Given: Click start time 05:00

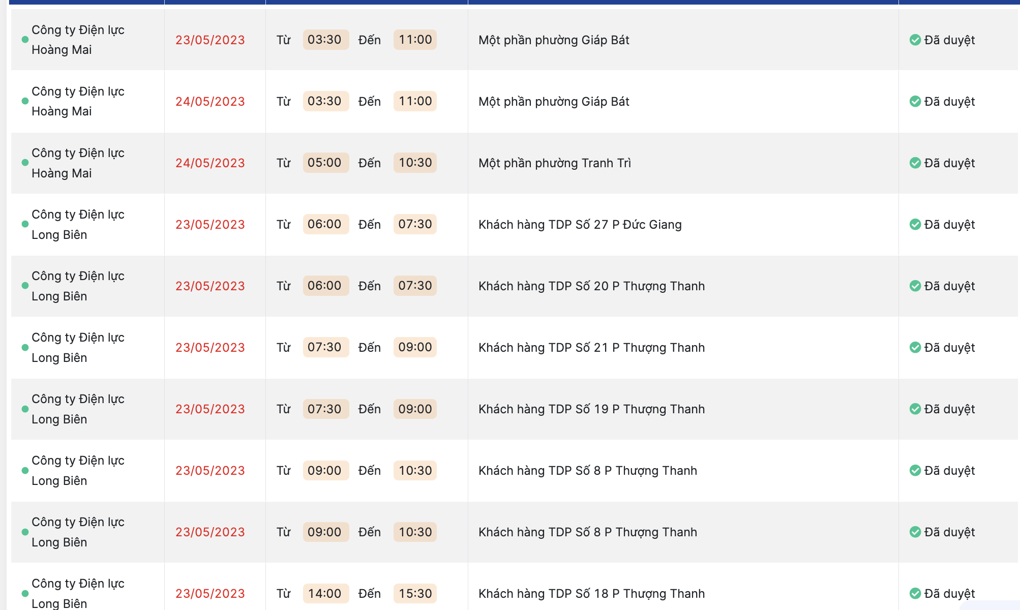Looking at the screenshot, I should [x=325, y=163].
